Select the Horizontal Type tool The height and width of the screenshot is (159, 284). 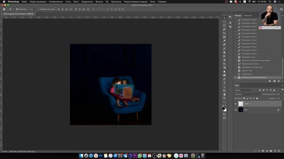click(224, 83)
